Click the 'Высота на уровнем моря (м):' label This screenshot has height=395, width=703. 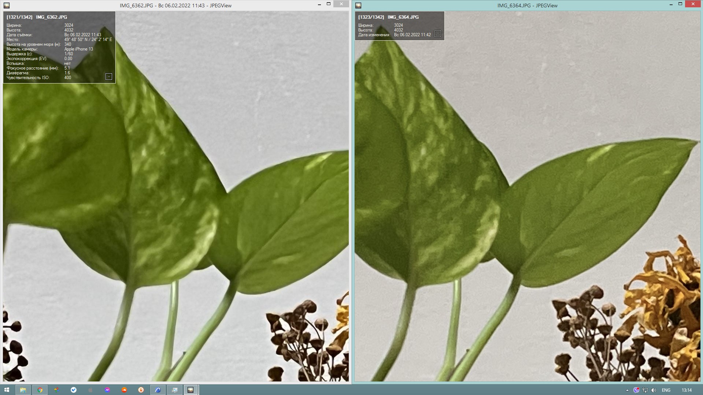click(33, 44)
